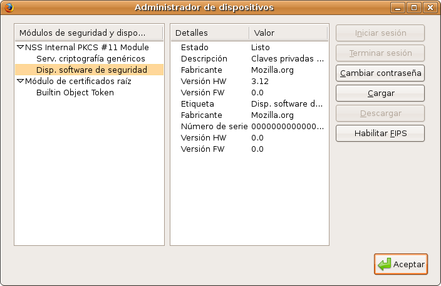This screenshot has width=441, height=286.
Task: Close the Administrador de dispositivos window
Action: point(430,8)
